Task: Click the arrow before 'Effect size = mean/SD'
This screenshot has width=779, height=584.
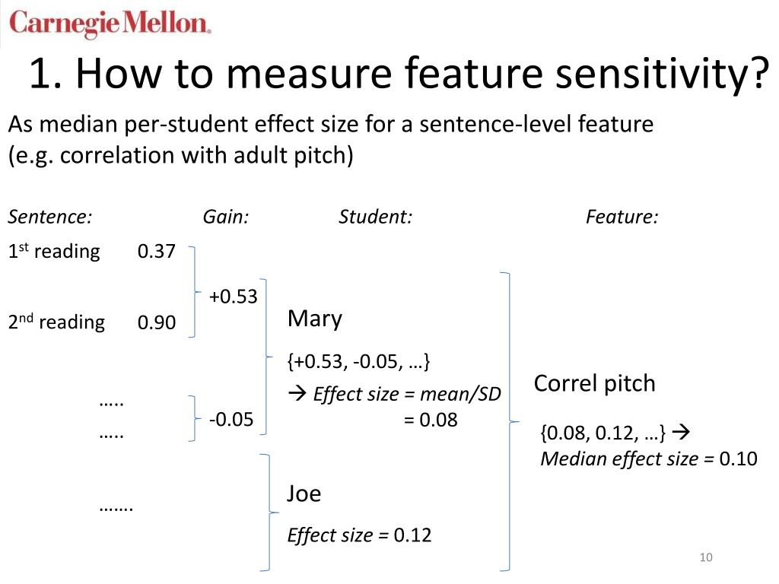Action: [x=297, y=394]
